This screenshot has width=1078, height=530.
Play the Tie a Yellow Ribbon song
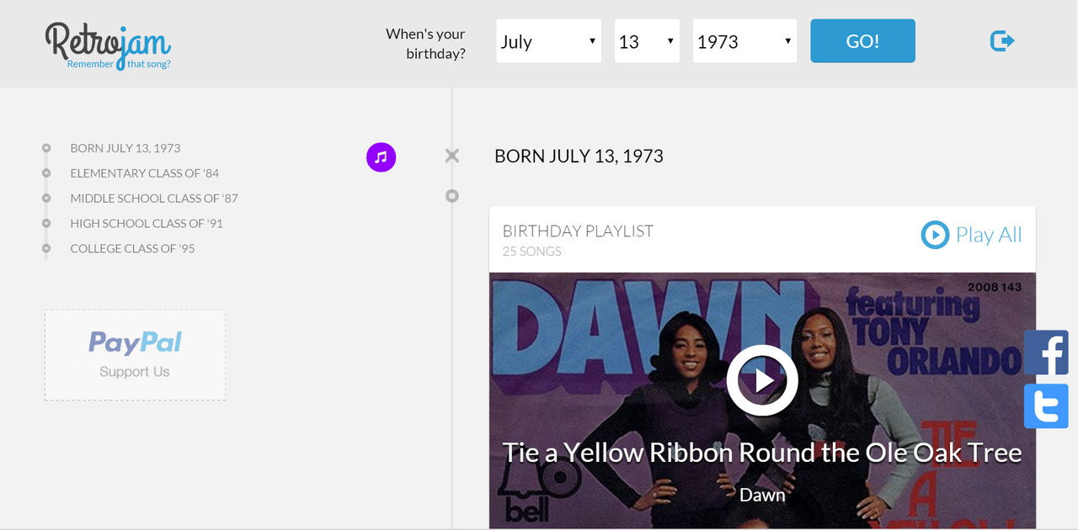762,380
